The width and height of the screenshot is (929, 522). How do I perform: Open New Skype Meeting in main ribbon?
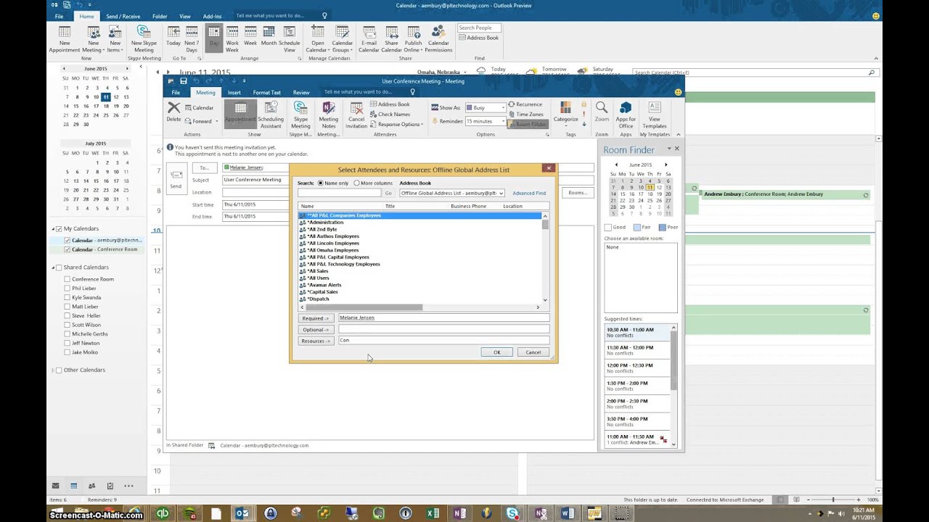click(144, 39)
